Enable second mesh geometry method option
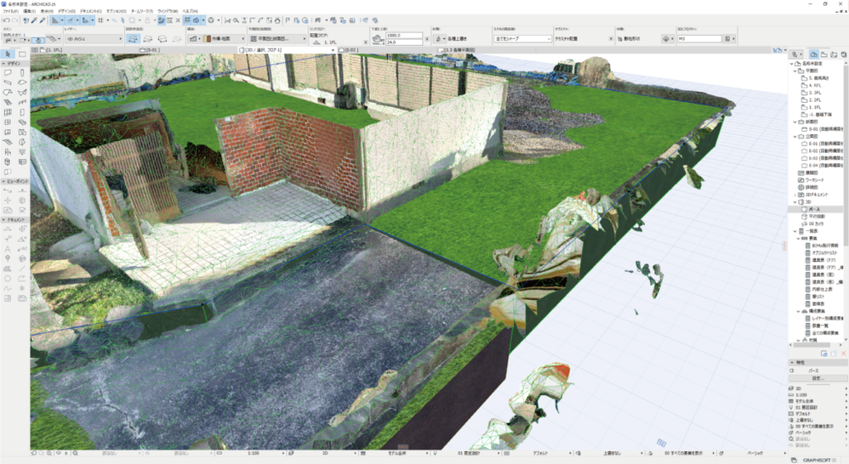849x464 pixels. pyautogui.click(x=148, y=39)
